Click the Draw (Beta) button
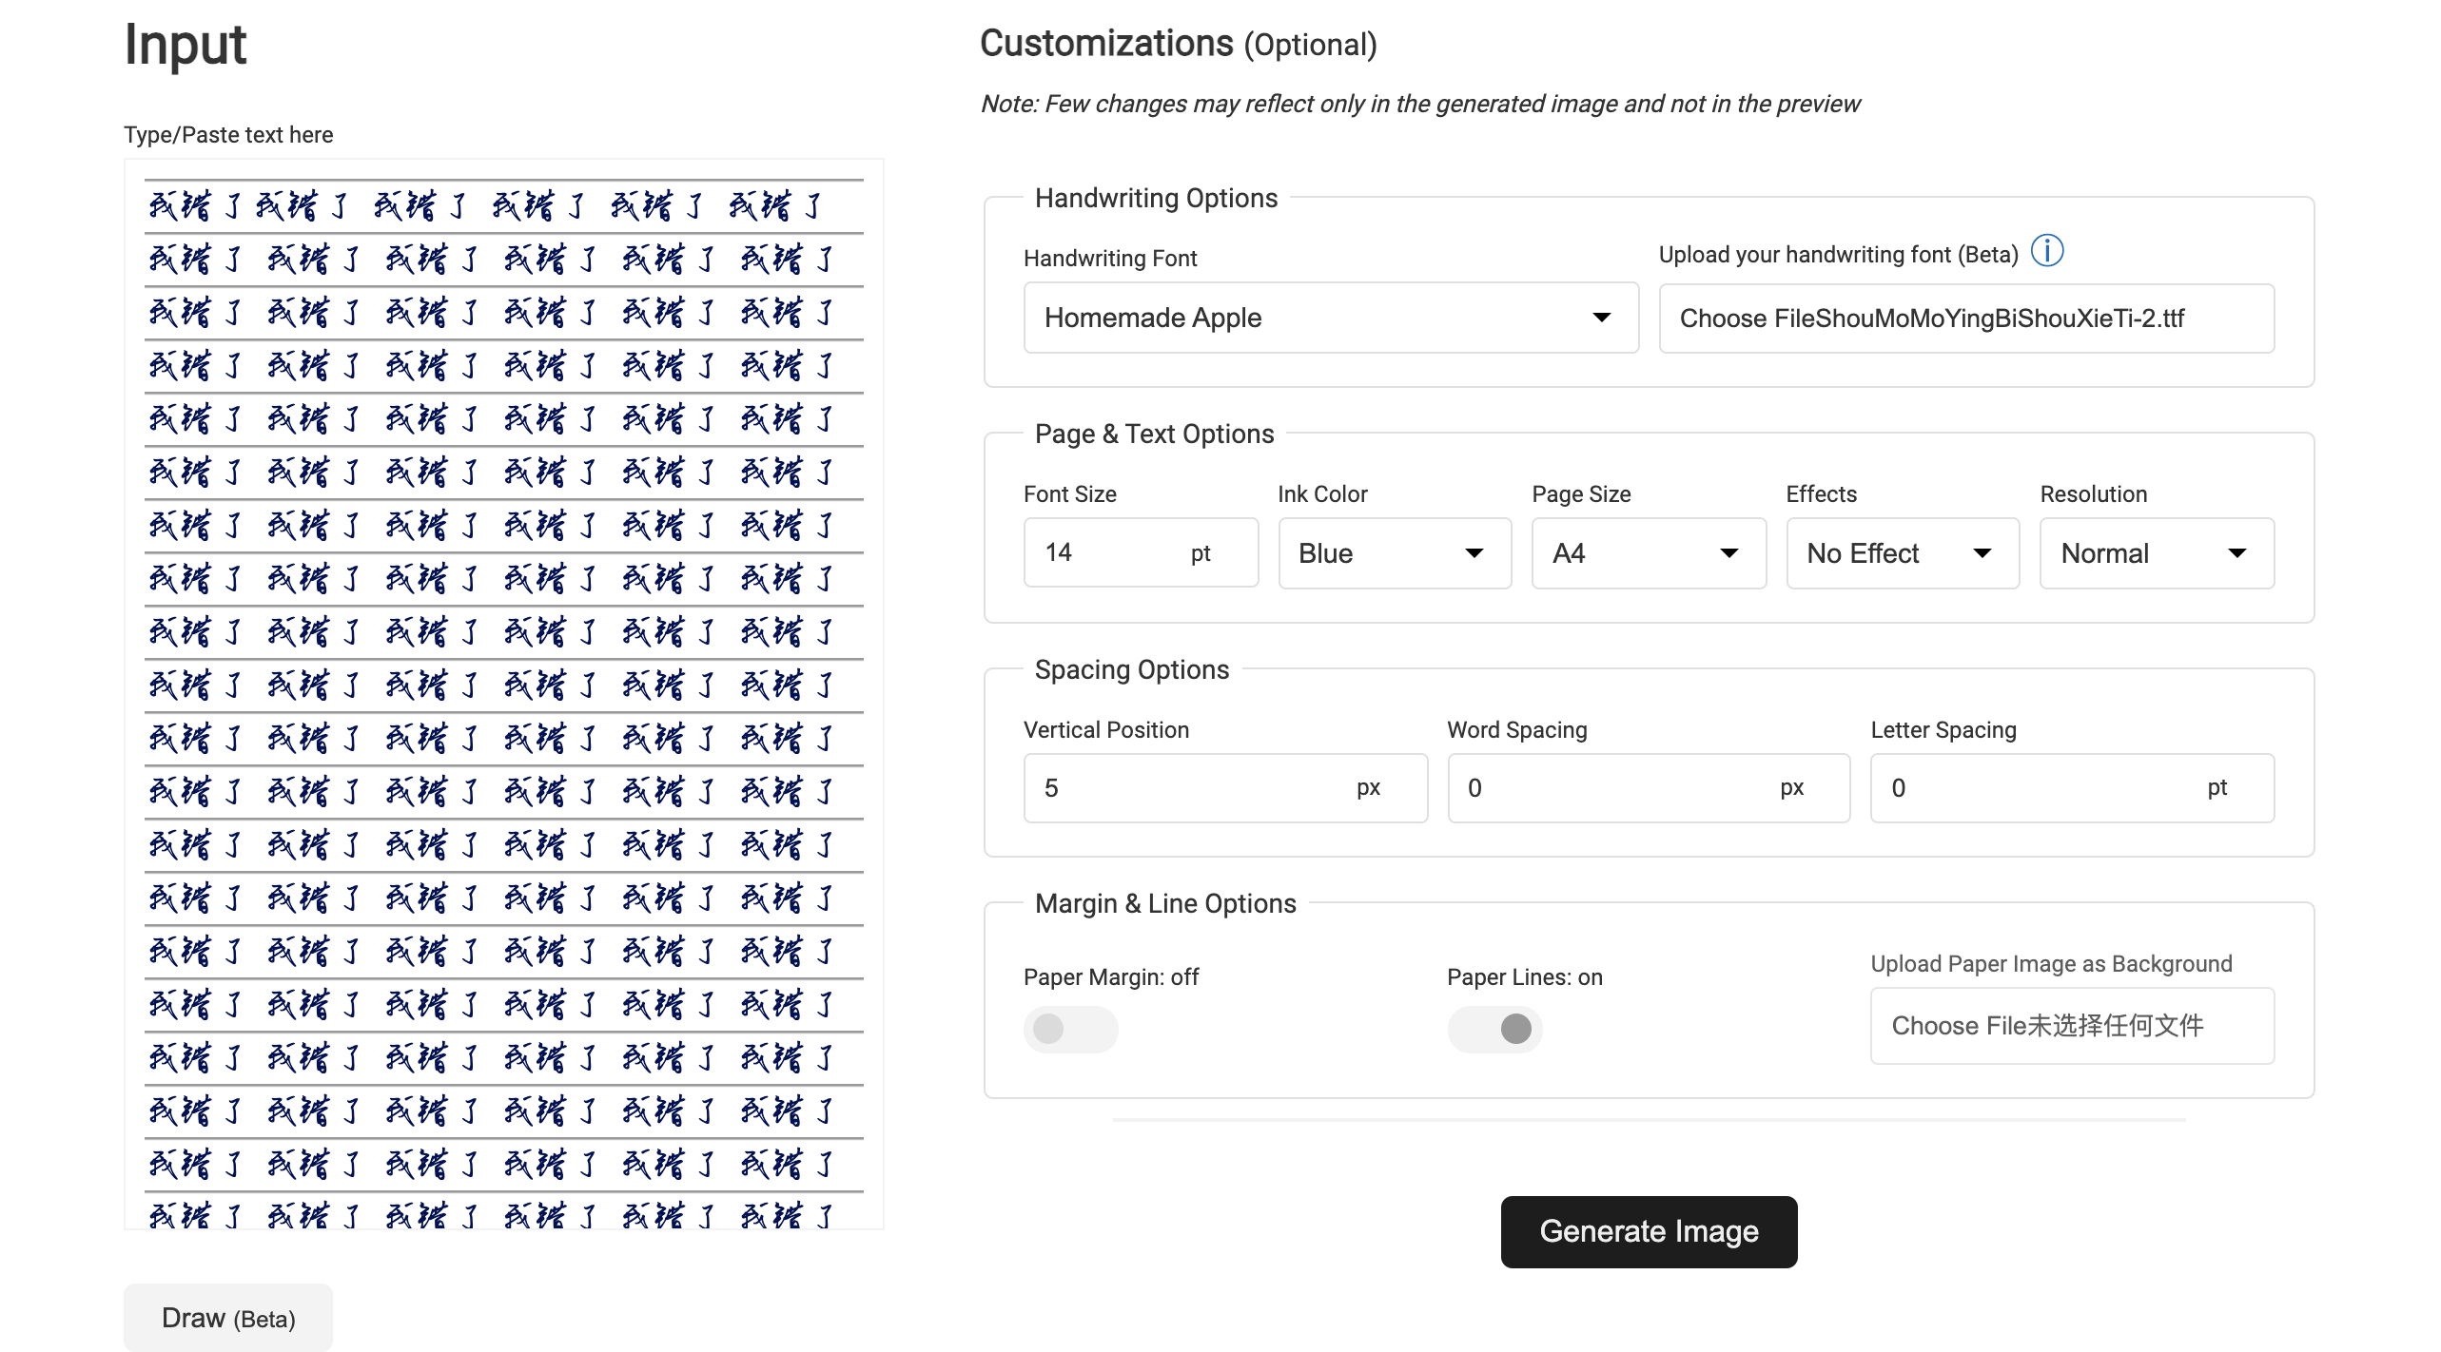Viewport: 2441px width, 1352px height. pyautogui.click(x=228, y=1318)
